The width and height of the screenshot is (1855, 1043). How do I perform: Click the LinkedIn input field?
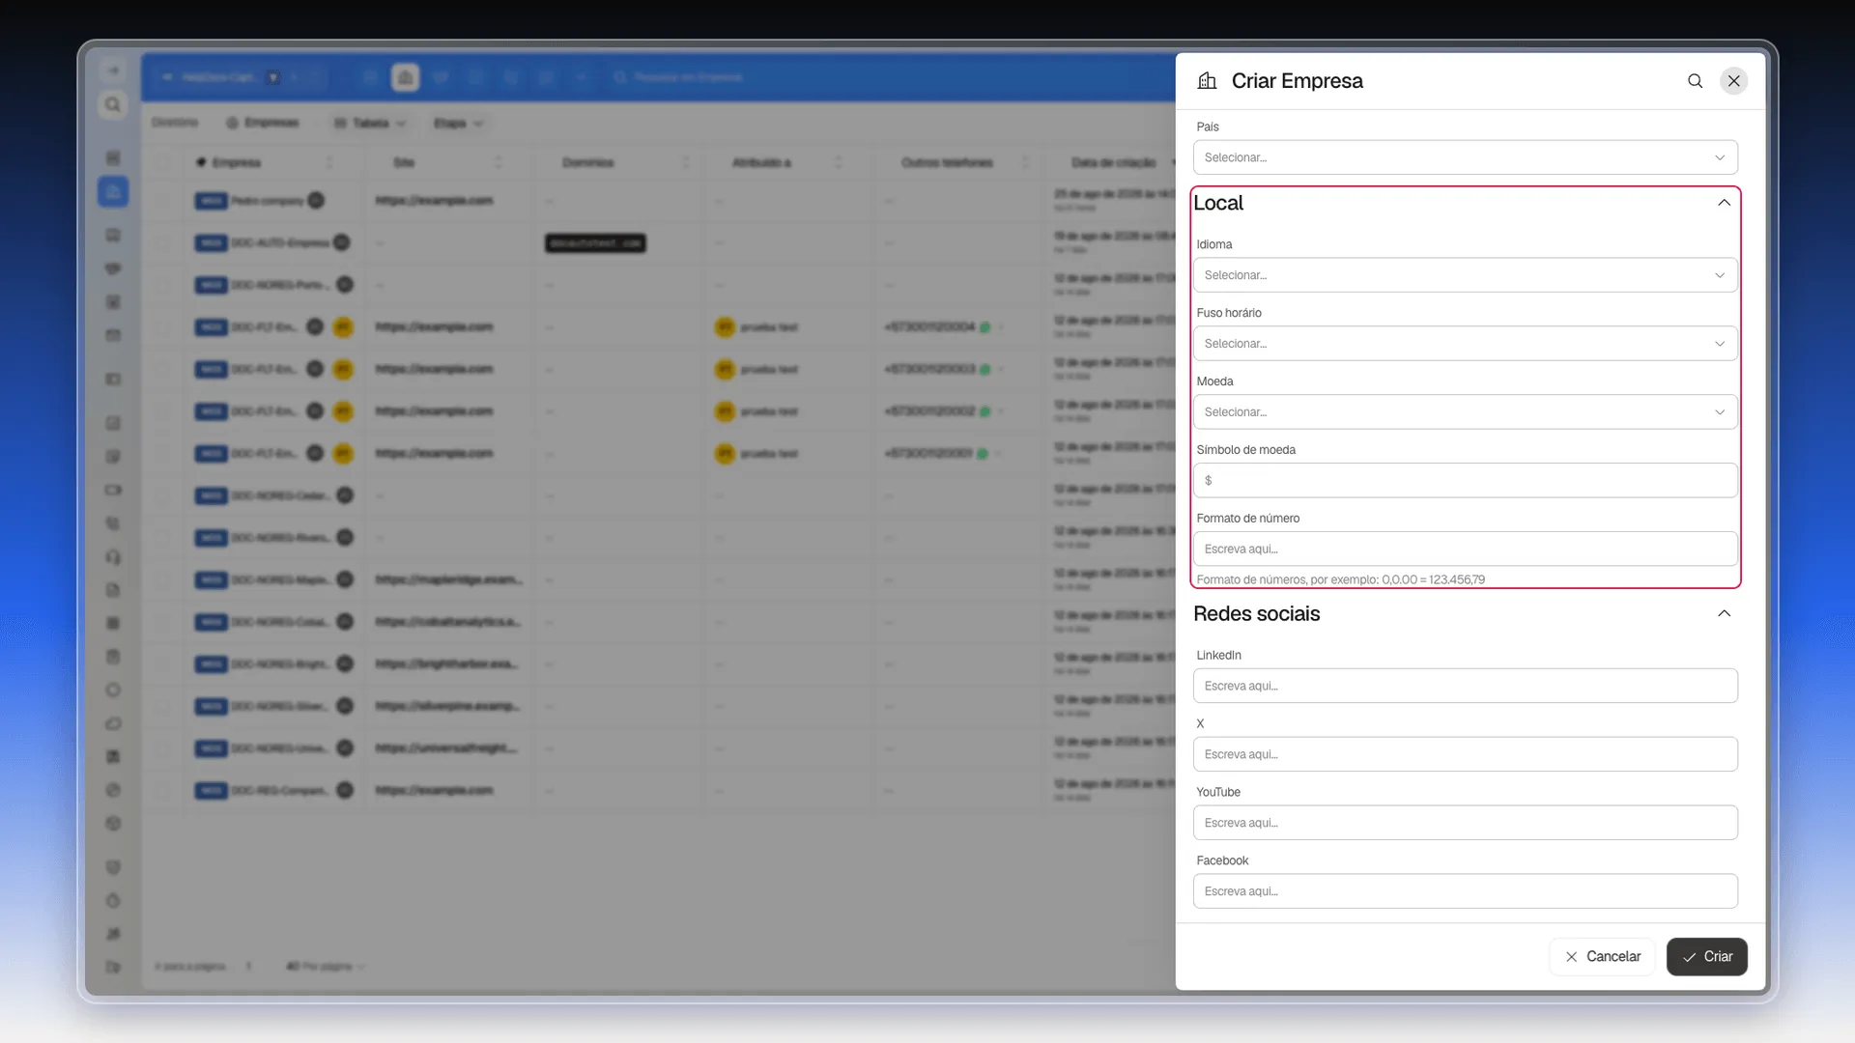[1465, 687]
